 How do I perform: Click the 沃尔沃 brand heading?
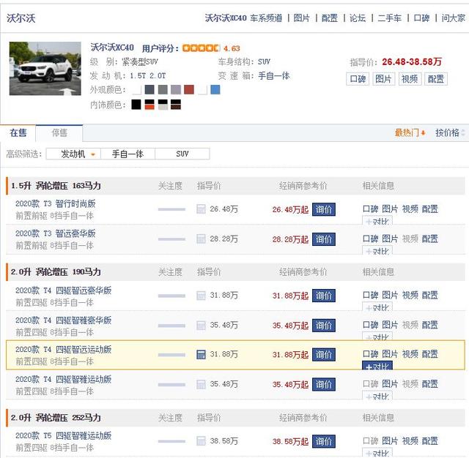(21, 18)
